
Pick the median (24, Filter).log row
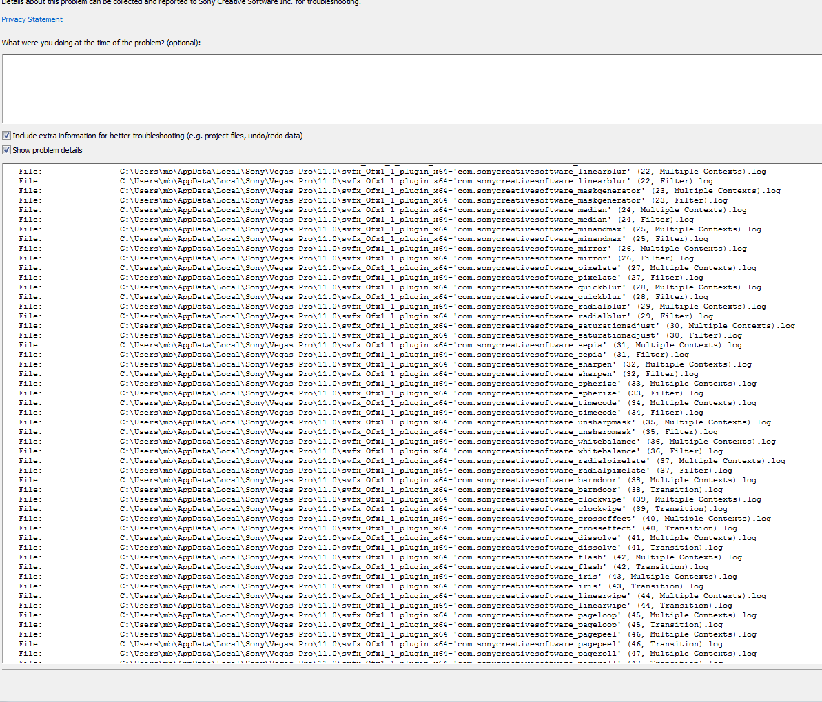tap(356, 220)
